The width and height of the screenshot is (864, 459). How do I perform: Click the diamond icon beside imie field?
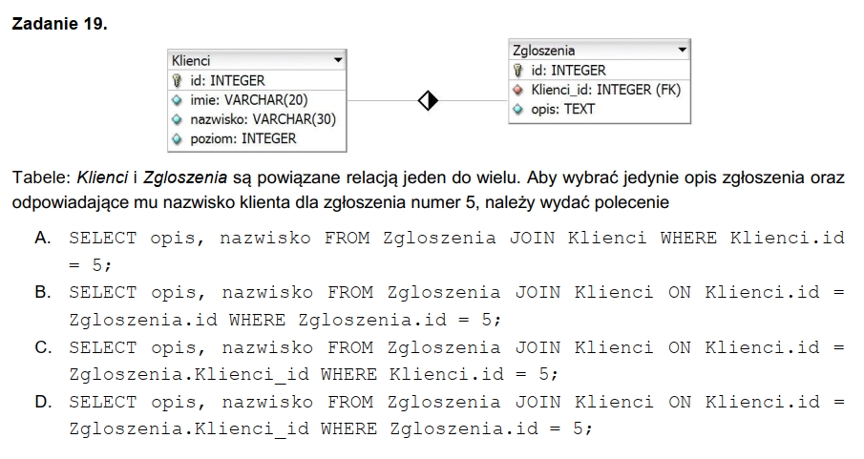pos(177,99)
